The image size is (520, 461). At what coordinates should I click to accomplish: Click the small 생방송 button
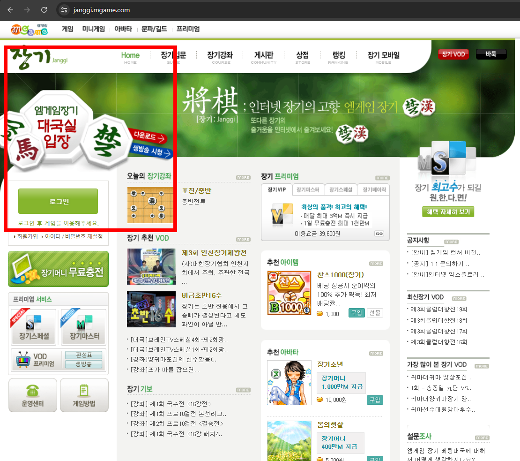point(83,364)
